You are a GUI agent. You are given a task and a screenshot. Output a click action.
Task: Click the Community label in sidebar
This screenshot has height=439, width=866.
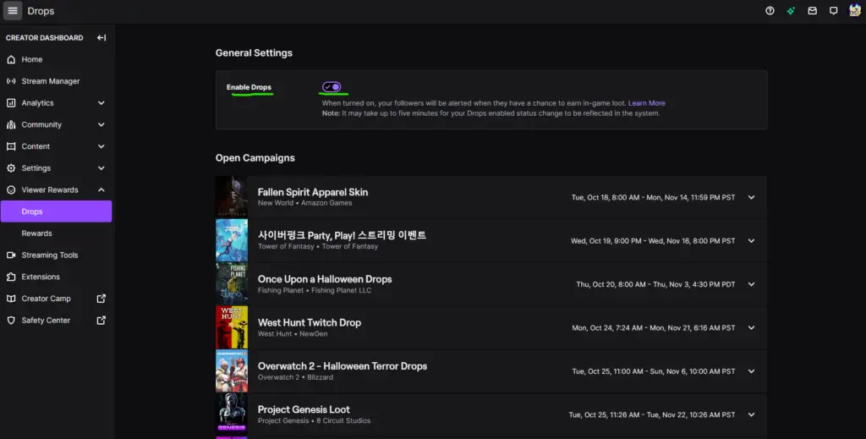click(x=41, y=125)
